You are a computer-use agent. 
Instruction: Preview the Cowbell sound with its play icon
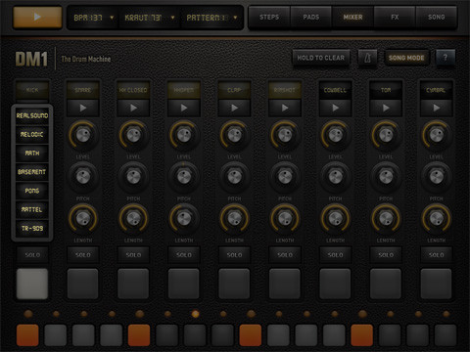[336, 108]
